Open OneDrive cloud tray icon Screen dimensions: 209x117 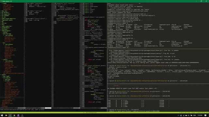pyautogui.click(x=186, y=115)
